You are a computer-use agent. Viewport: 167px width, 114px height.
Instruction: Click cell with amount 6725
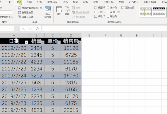(x=71, y=55)
